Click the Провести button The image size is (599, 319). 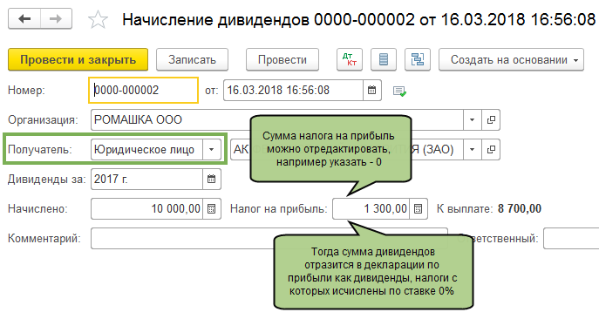pos(282,59)
